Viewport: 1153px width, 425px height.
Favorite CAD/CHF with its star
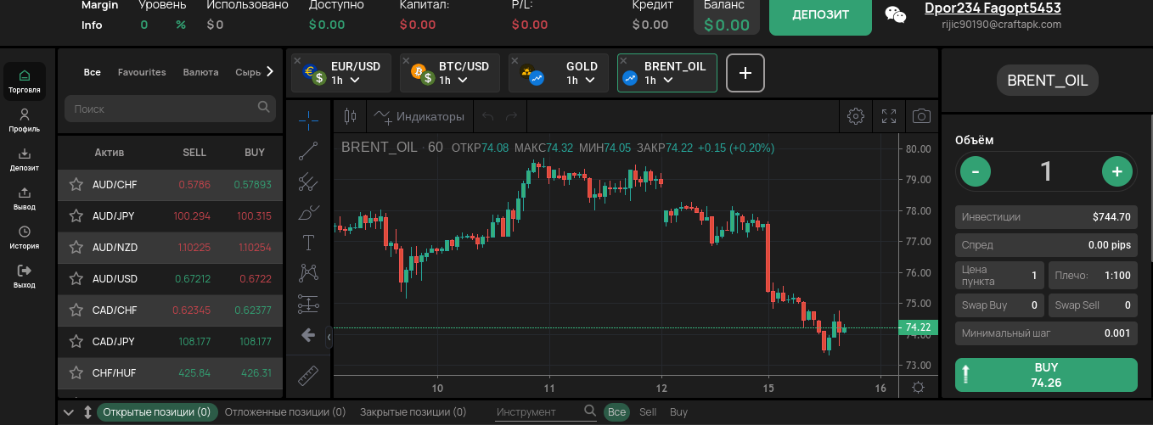point(76,310)
